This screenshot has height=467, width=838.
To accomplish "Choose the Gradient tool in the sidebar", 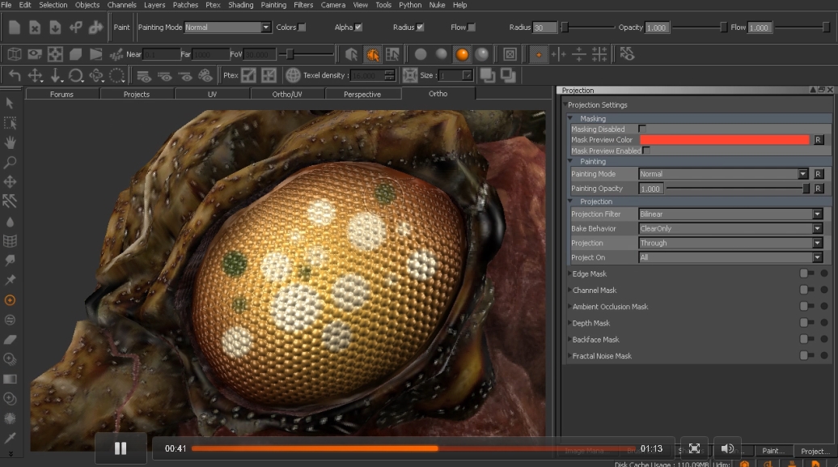I will pos(10,379).
